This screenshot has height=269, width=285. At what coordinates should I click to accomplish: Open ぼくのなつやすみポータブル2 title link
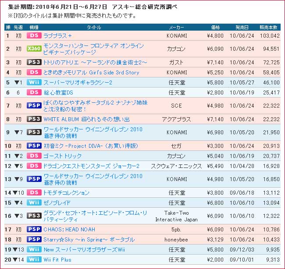pyautogui.click(x=96, y=106)
